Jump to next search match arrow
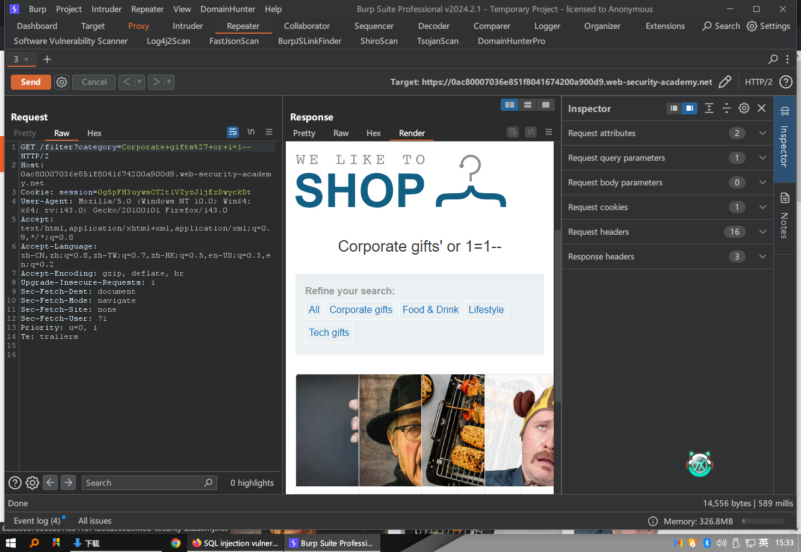 [68, 483]
